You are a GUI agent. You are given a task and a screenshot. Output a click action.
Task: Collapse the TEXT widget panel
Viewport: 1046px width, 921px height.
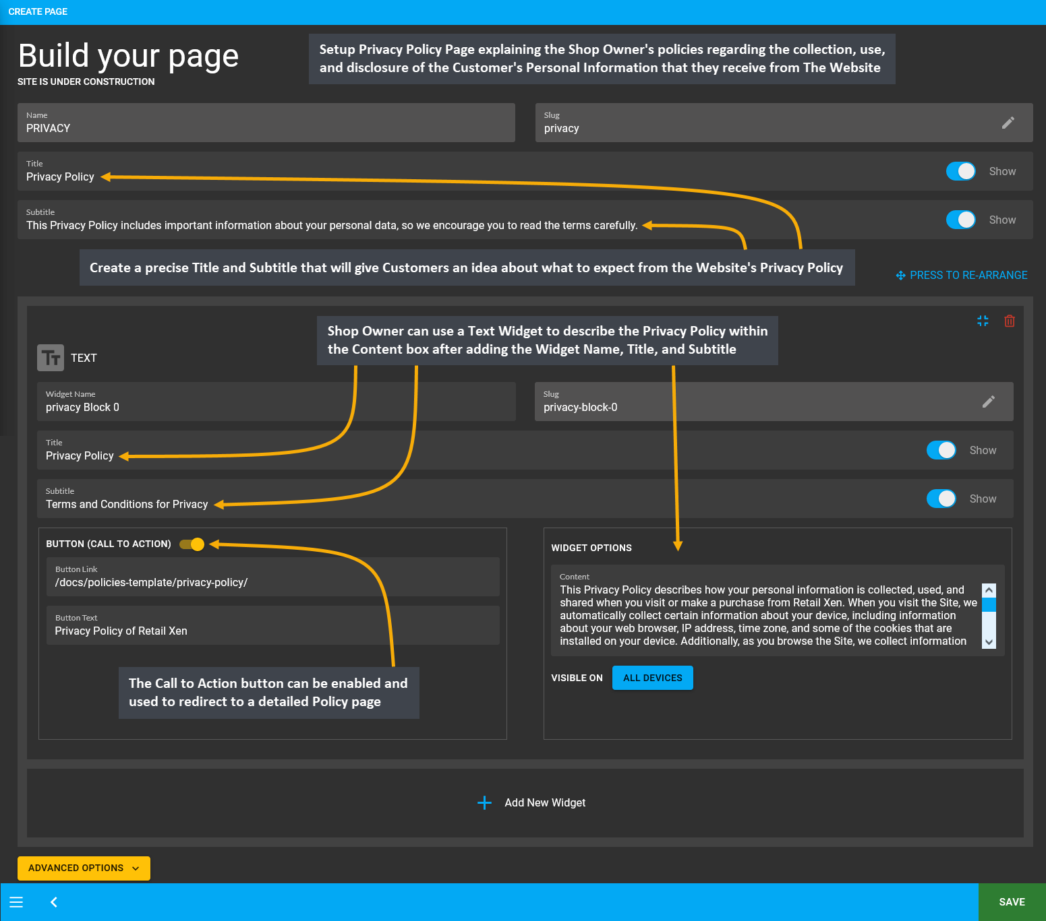click(983, 321)
